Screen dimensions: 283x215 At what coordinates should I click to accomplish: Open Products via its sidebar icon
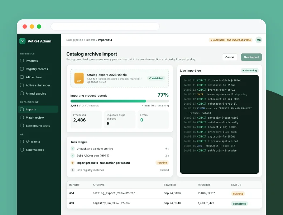click(x=22, y=61)
